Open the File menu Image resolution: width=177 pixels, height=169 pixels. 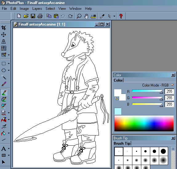(4, 9)
